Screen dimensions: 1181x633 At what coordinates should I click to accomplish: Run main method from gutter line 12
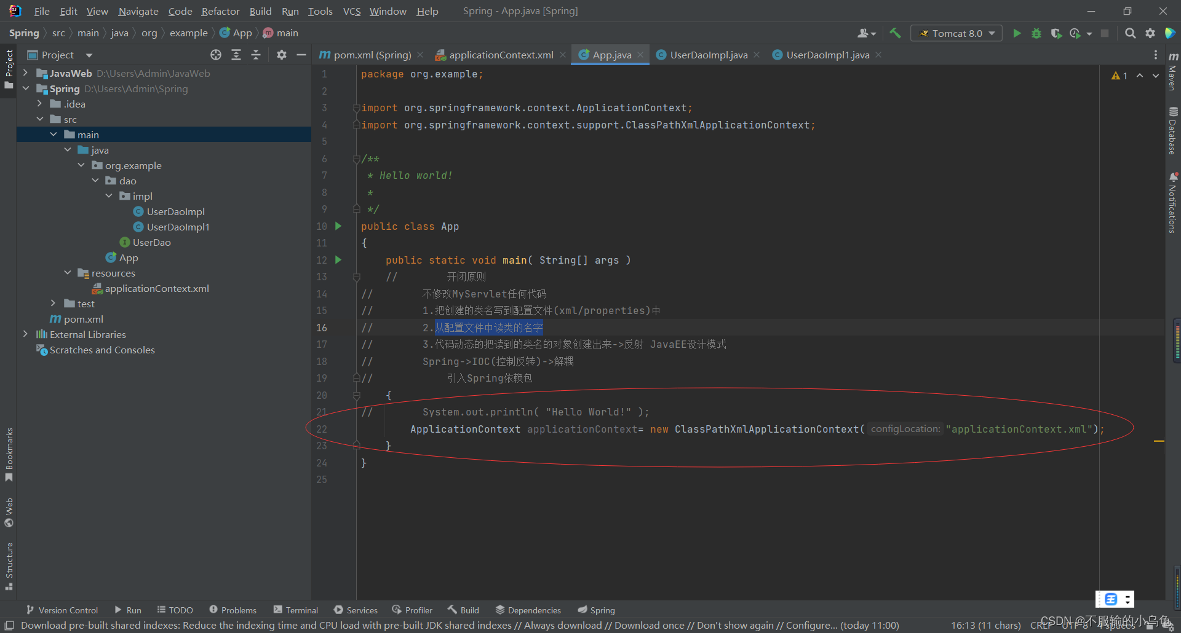click(338, 260)
